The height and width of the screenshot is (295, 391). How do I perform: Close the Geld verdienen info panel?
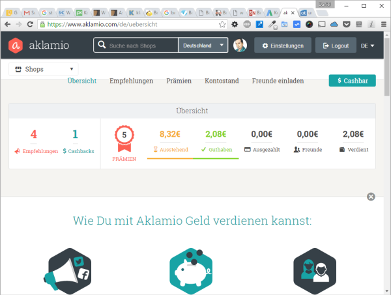371,197
